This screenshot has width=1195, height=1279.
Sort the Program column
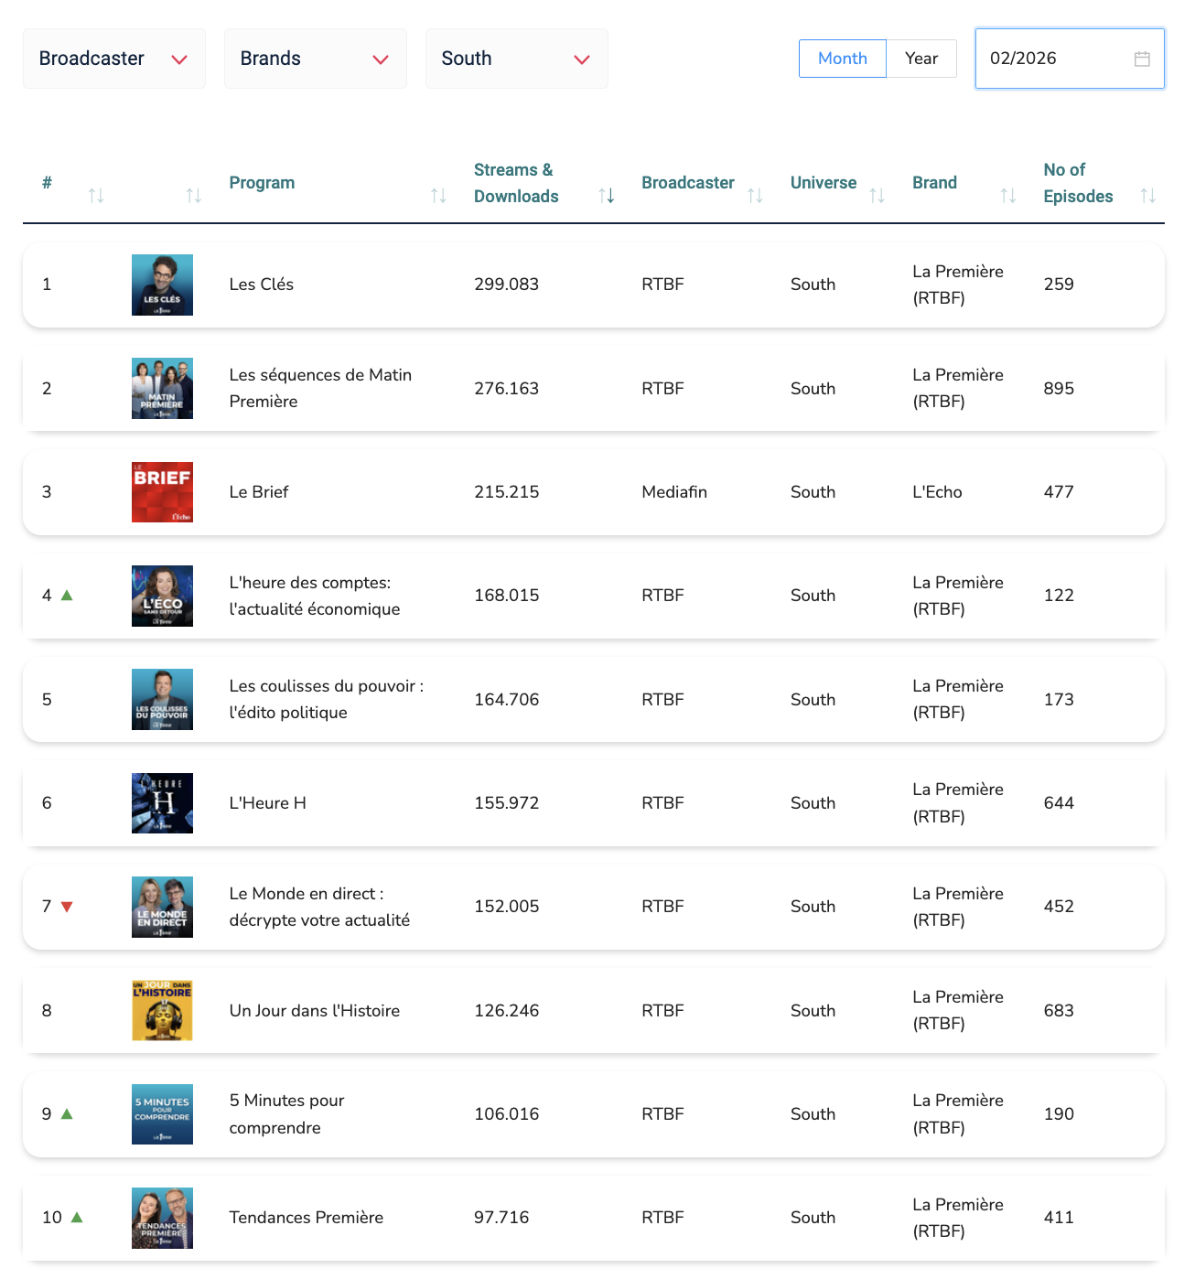438,195
